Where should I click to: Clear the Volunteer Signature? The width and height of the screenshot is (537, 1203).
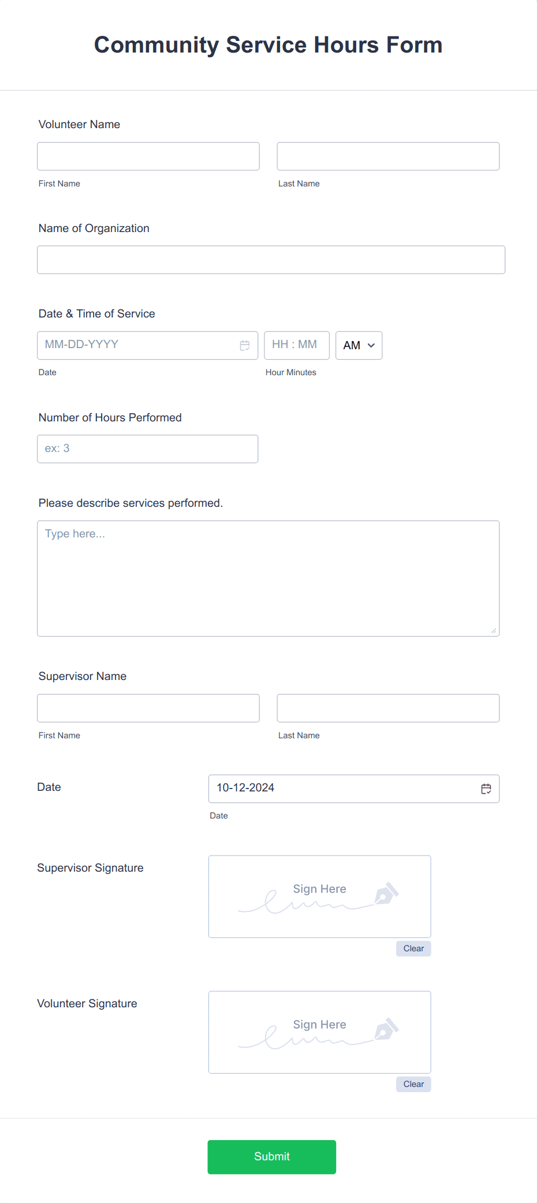(x=413, y=1084)
